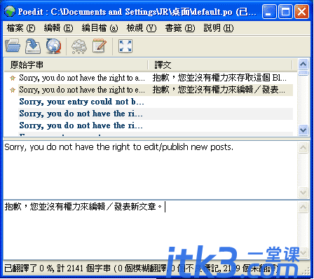314x279 pixels.
Task: Click the status bar text '已翻譯了 0 %'
Action: click(x=29, y=268)
